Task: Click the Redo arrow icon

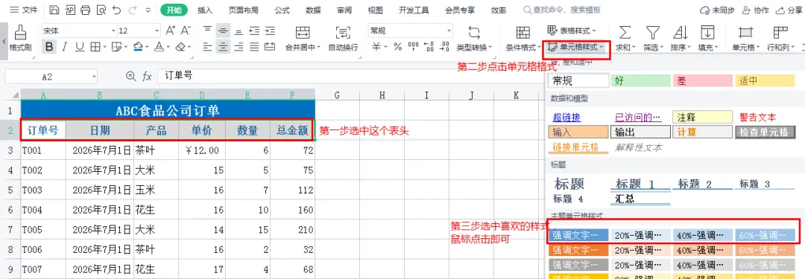Action: coord(133,10)
